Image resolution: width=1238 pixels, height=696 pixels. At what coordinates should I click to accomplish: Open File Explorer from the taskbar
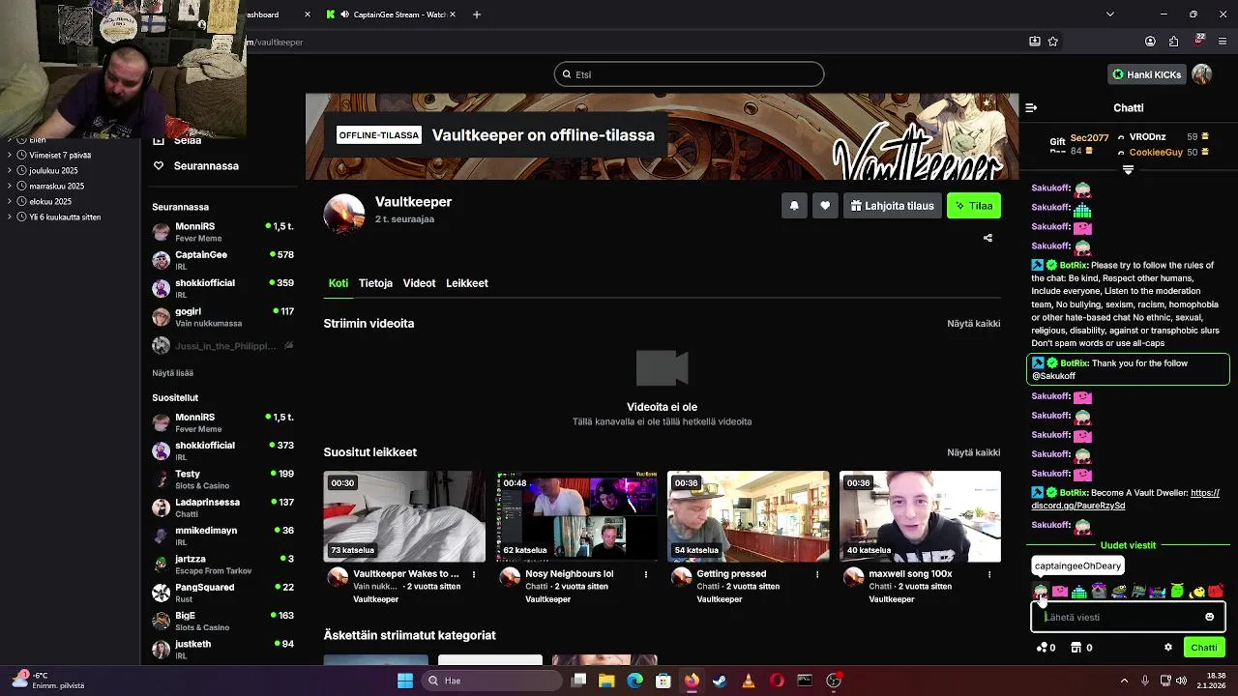tap(606, 681)
